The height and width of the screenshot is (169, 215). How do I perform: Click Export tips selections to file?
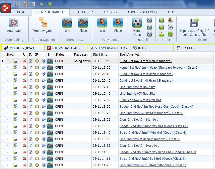point(194,27)
